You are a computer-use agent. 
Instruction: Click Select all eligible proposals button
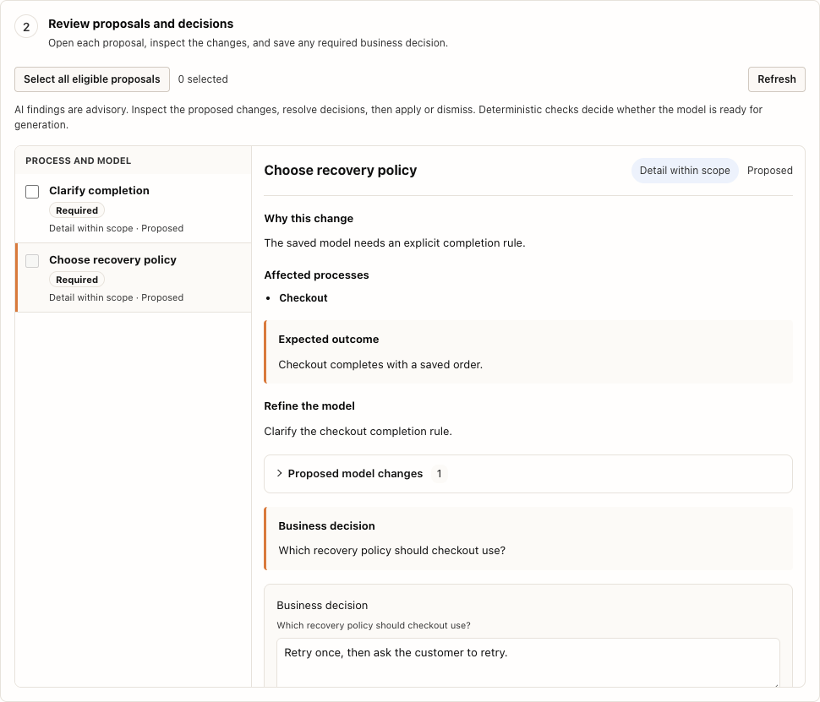pos(92,79)
